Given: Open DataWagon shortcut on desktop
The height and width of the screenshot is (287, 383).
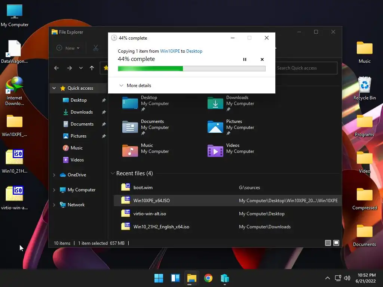Looking at the screenshot, I should 15,52.
